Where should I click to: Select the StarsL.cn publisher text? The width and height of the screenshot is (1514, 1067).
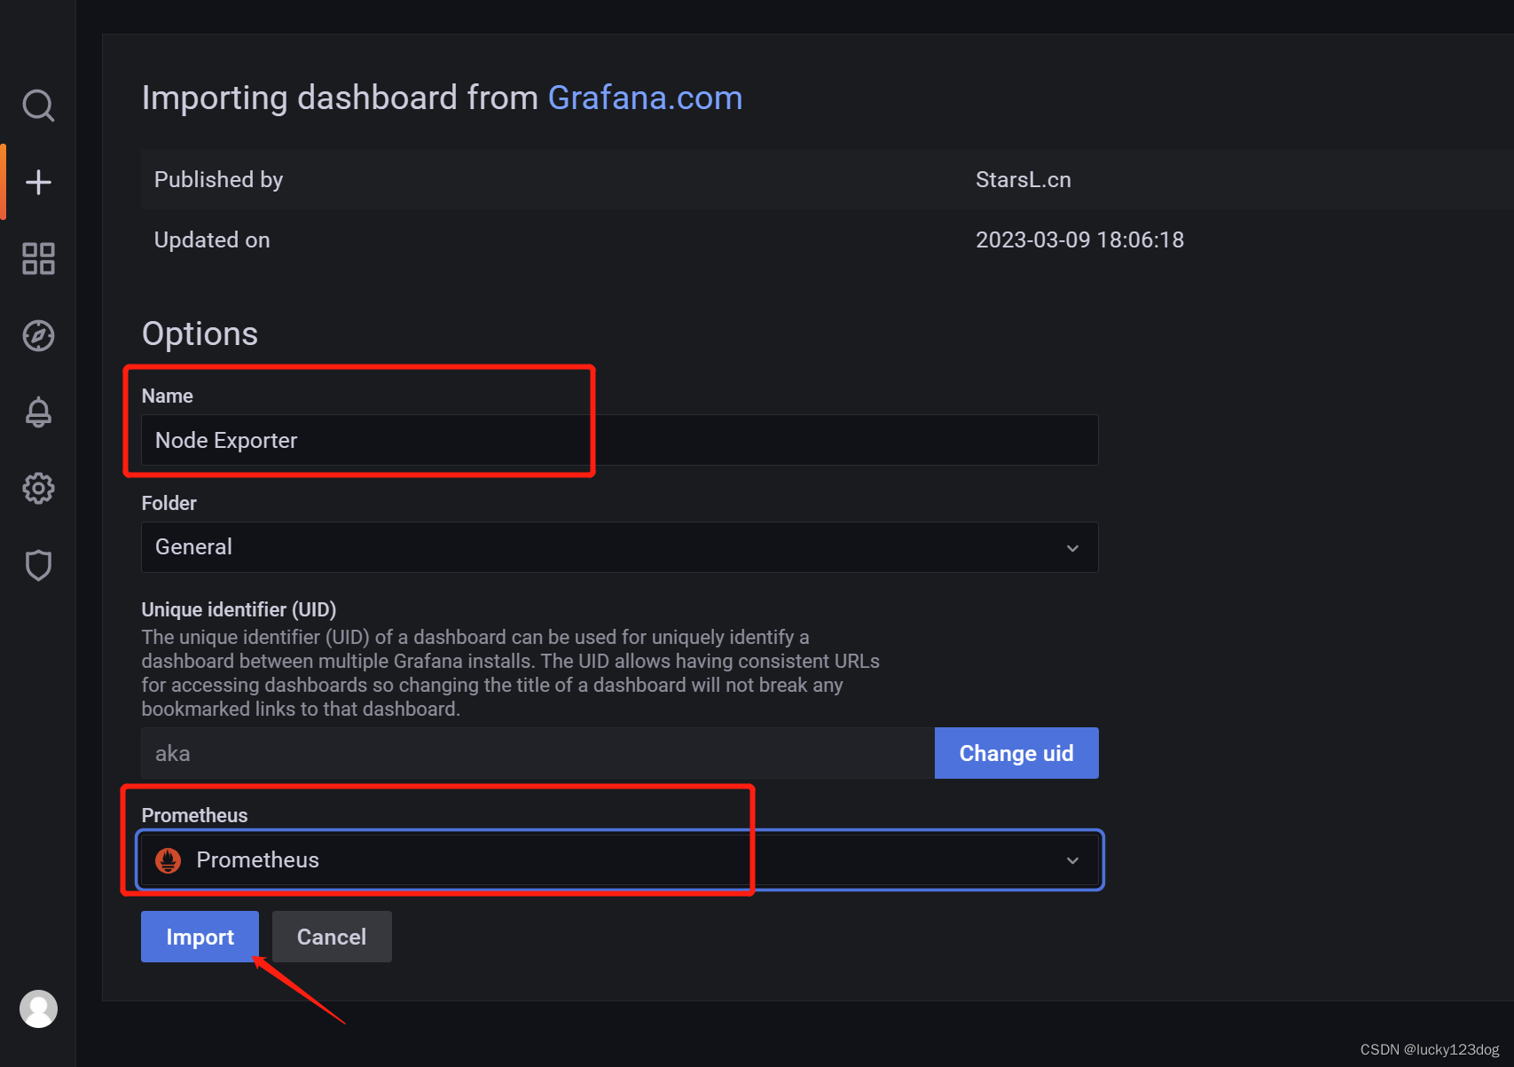[1024, 179]
